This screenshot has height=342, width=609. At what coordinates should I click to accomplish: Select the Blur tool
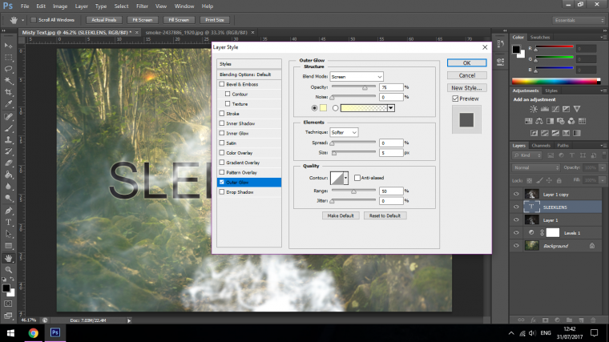tap(8, 187)
